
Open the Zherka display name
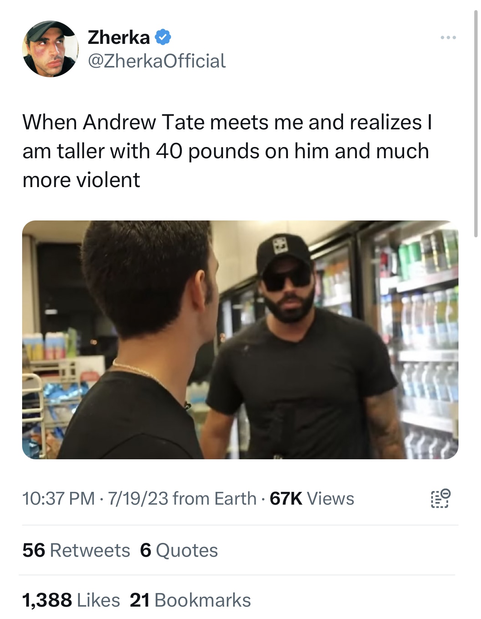(118, 37)
